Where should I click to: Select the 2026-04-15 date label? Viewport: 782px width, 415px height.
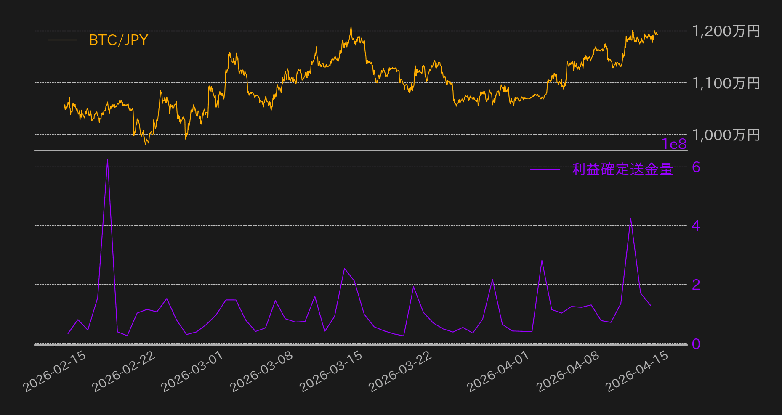tap(637, 371)
